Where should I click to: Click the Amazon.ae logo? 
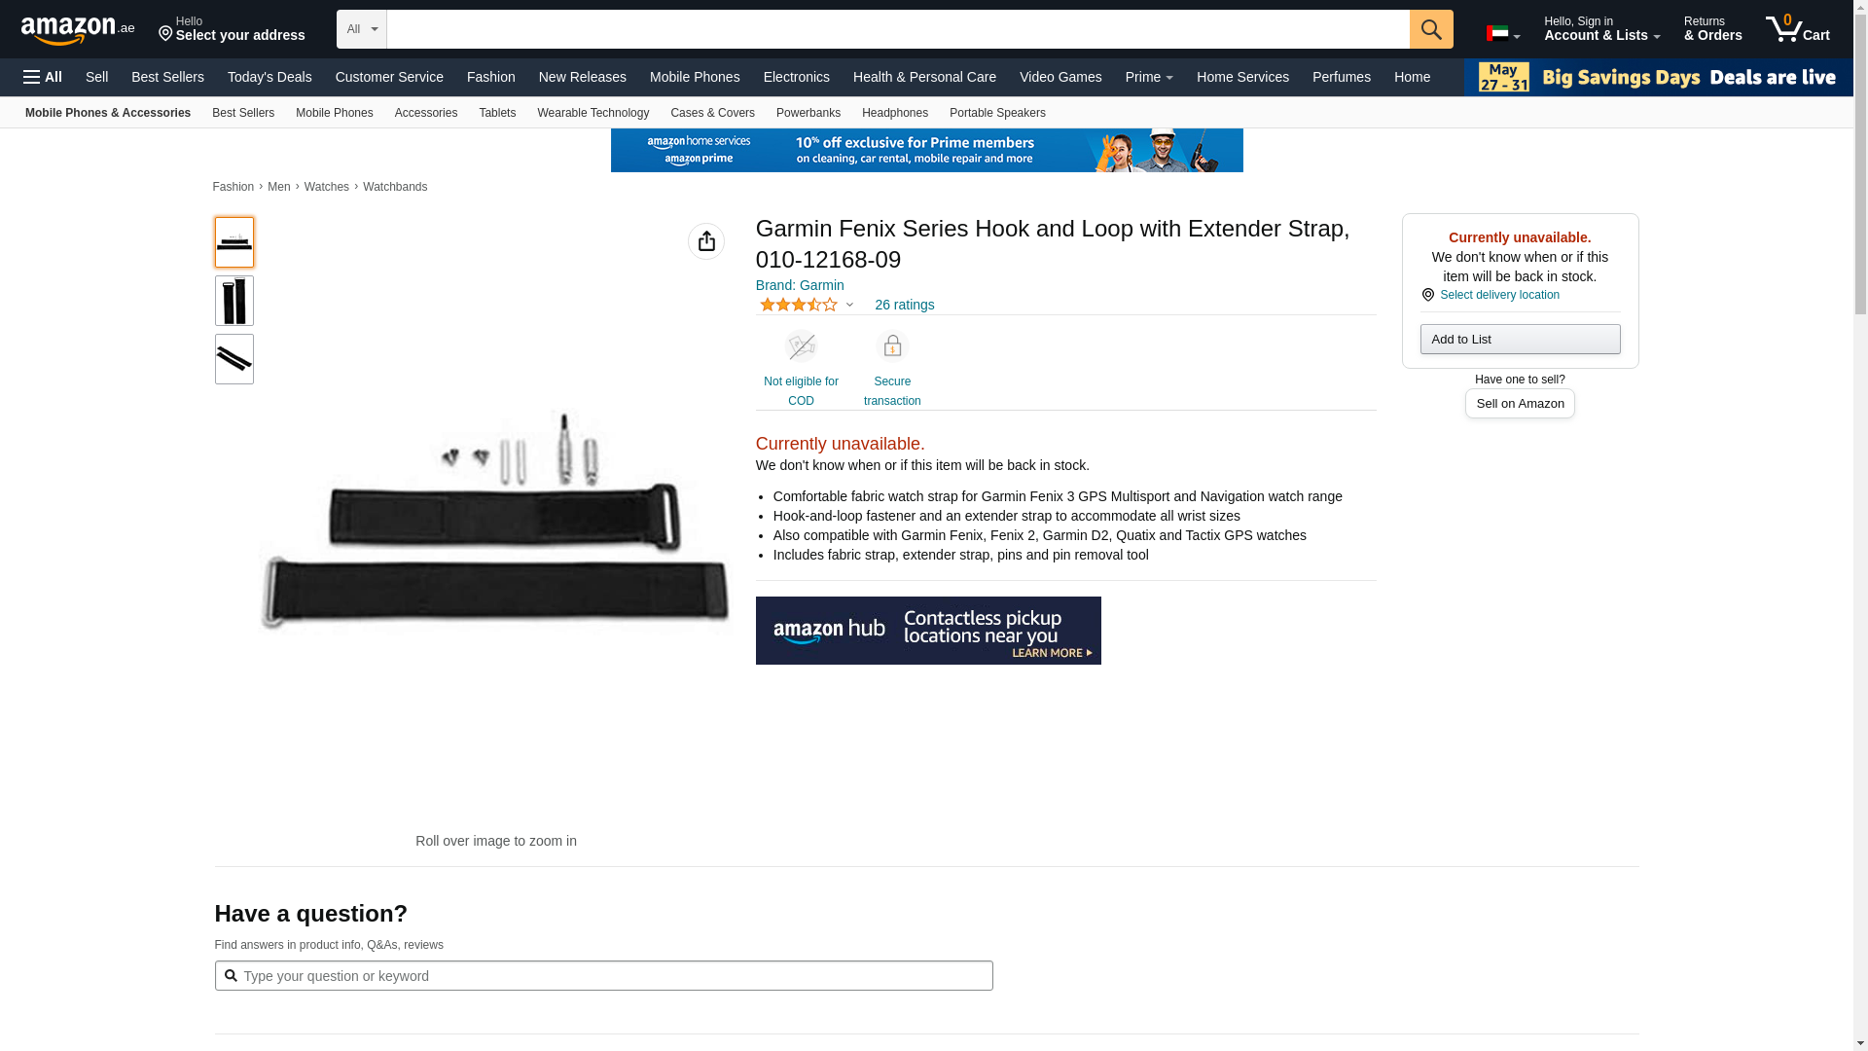(78, 30)
